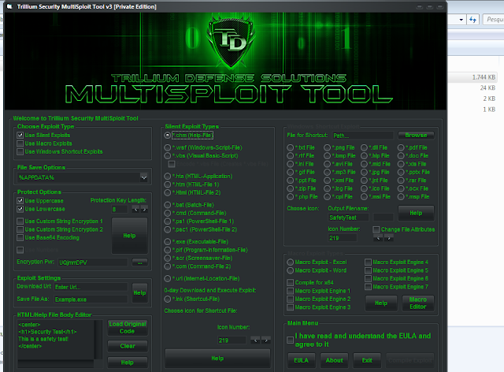
Task: Select the *.hta (HTML-Application) radio button
Action: pyautogui.click(x=168, y=177)
